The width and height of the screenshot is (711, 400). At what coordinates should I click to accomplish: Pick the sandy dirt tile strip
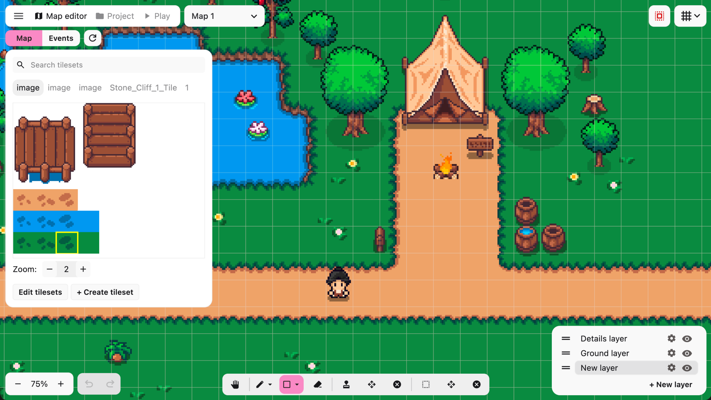pyautogui.click(x=46, y=200)
